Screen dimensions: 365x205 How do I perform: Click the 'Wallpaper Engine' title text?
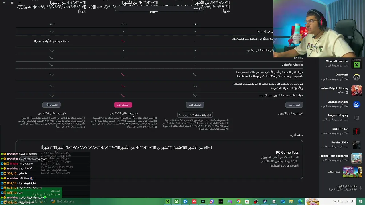coord(338,102)
